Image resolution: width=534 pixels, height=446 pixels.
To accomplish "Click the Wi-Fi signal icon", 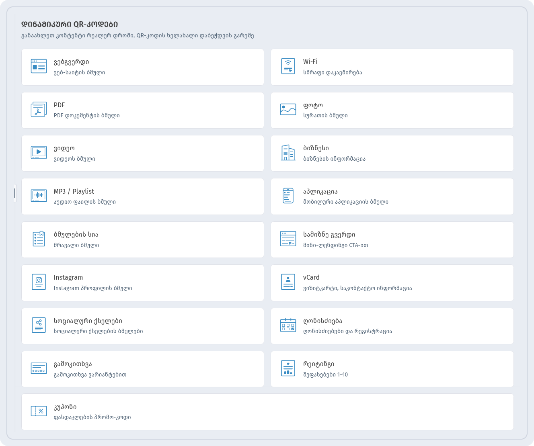I will pyautogui.click(x=288, y=66).
